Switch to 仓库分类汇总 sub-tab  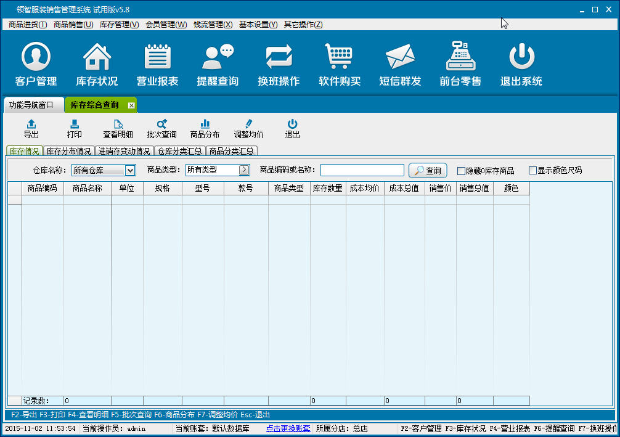pos(180,151)
